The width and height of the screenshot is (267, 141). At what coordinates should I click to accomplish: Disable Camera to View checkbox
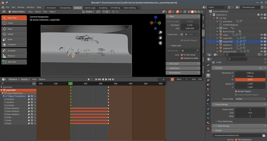tap(182, 58)
